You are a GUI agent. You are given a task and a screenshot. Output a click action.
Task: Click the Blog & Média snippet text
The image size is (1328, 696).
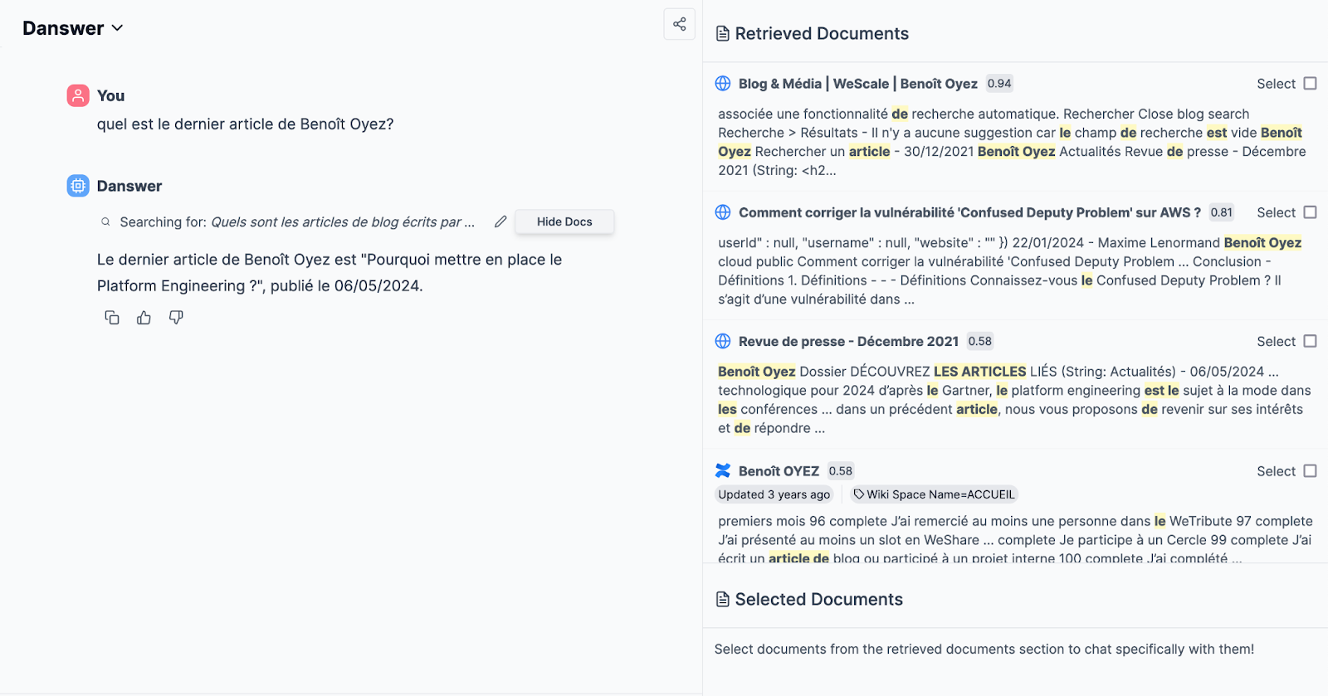(1012, 142)
